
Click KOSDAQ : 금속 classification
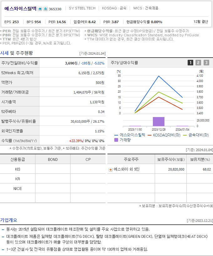pyautogui.click(x=114, y=8)
